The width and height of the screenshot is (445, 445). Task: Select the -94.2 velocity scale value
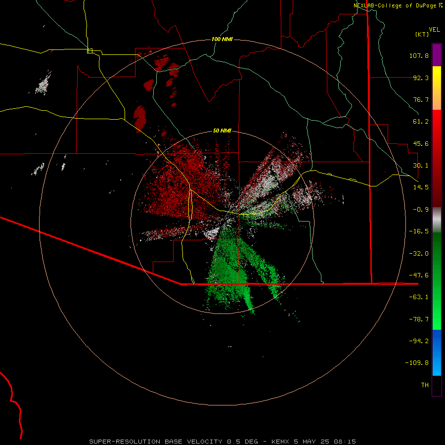[x=419, y=341]
